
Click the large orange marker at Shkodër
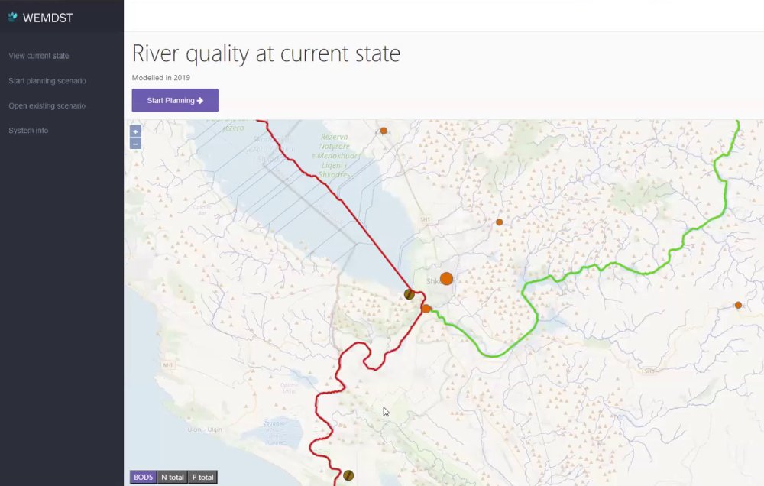pyautogui.click(x=446, y=279)
